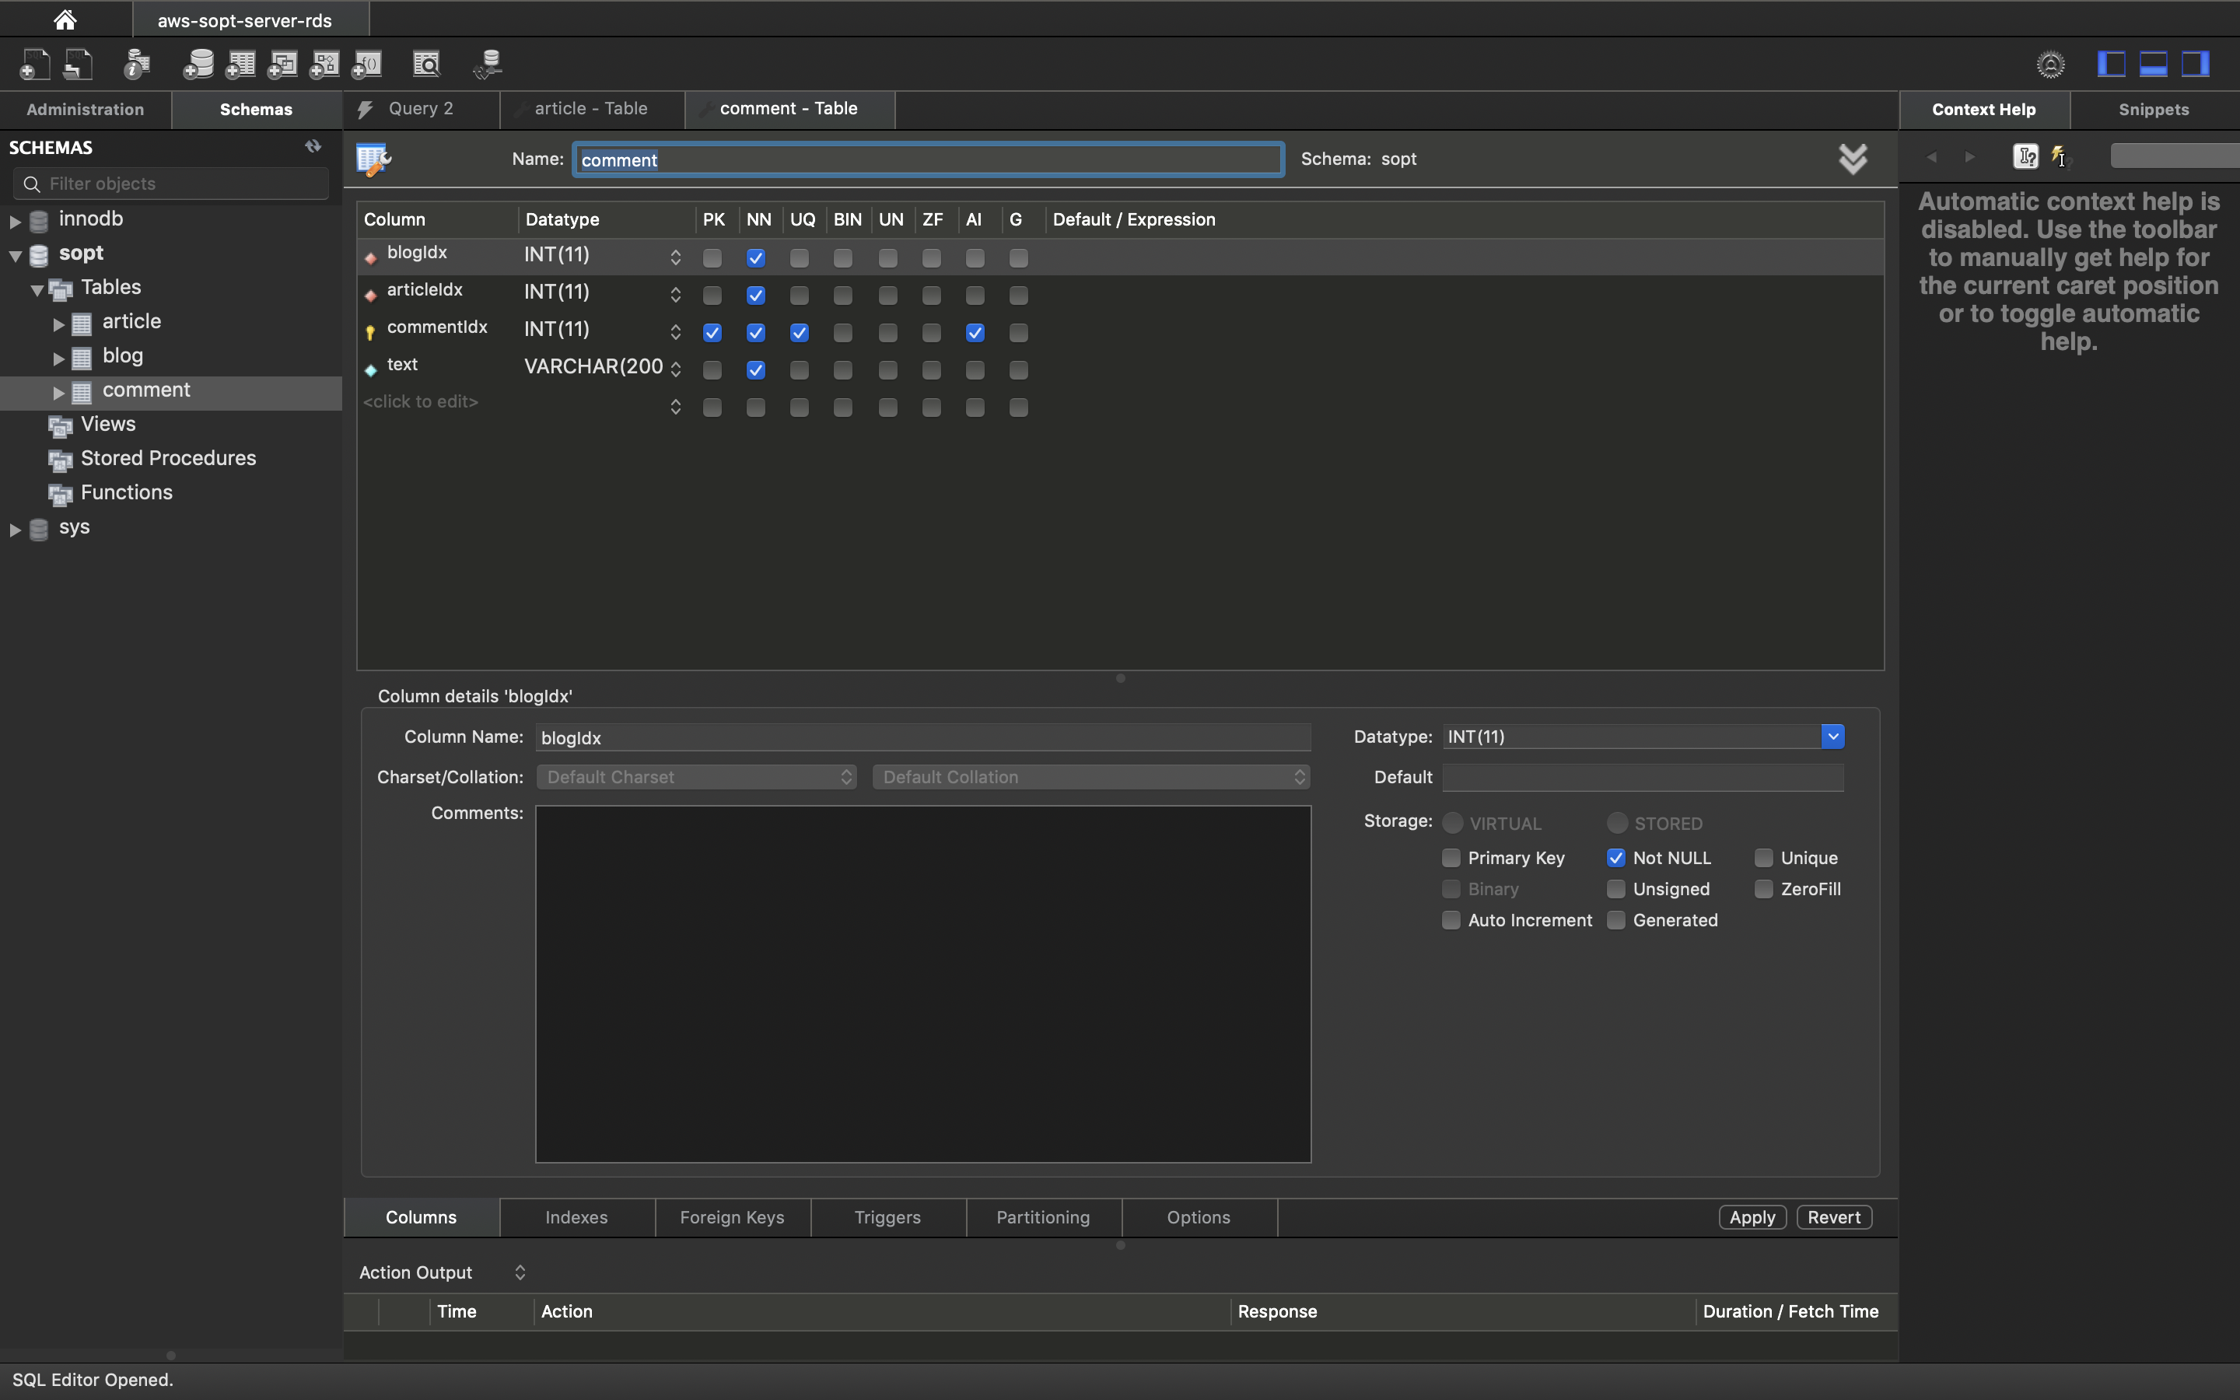2240x1400 pixels.
Task: Create a new SQL tab icon
Action: pos(34,64)
